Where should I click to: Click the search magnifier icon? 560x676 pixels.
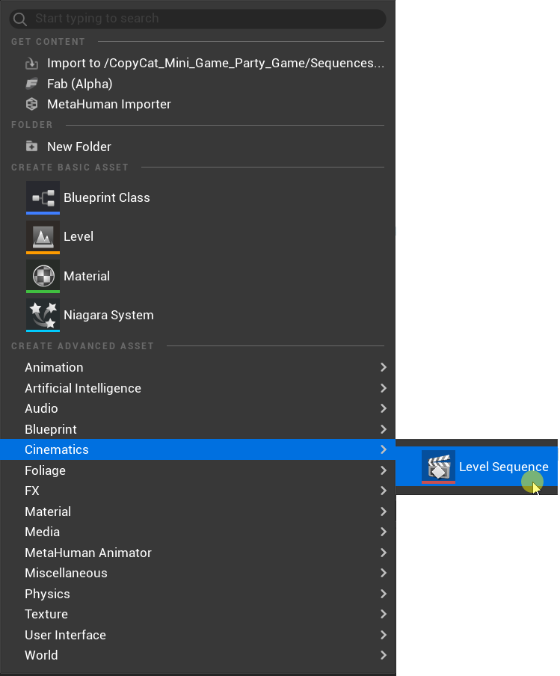pos(19,19)
